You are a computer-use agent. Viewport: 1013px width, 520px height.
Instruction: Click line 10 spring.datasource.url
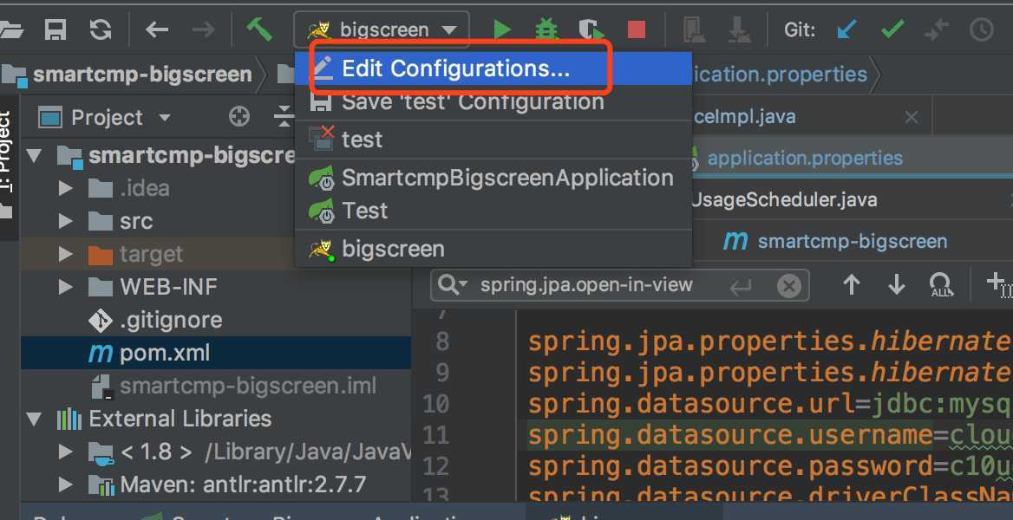click(x=691, y=404)
